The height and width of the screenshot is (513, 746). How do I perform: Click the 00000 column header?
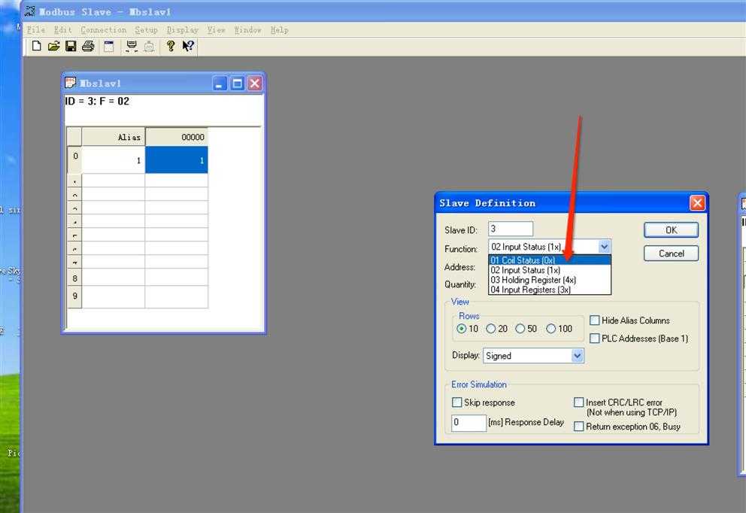[x=177, y=137]
